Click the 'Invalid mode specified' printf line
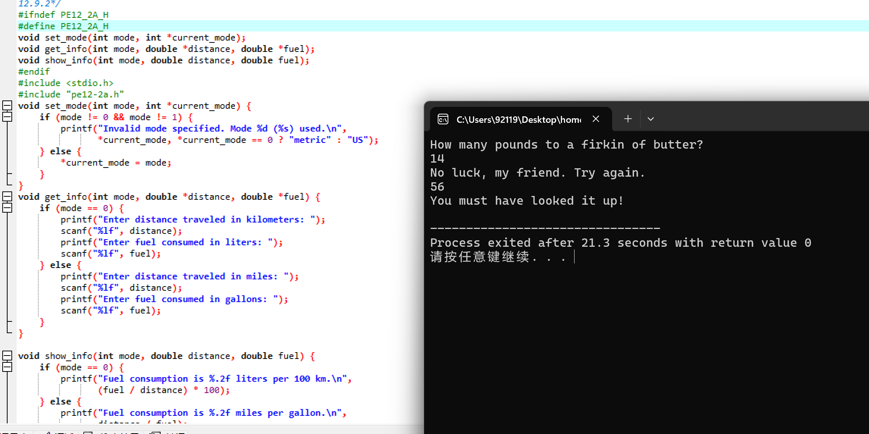This screenshot has width=869, height=434. click(x=203, y=128)
